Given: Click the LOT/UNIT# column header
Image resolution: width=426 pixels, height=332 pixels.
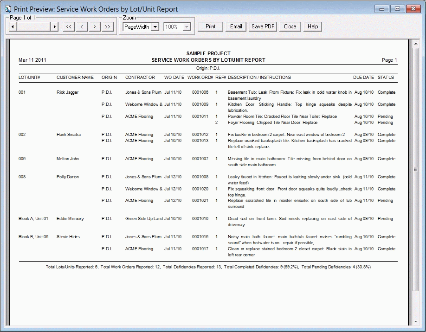Looking at the screenshot, I should (29, 78).
